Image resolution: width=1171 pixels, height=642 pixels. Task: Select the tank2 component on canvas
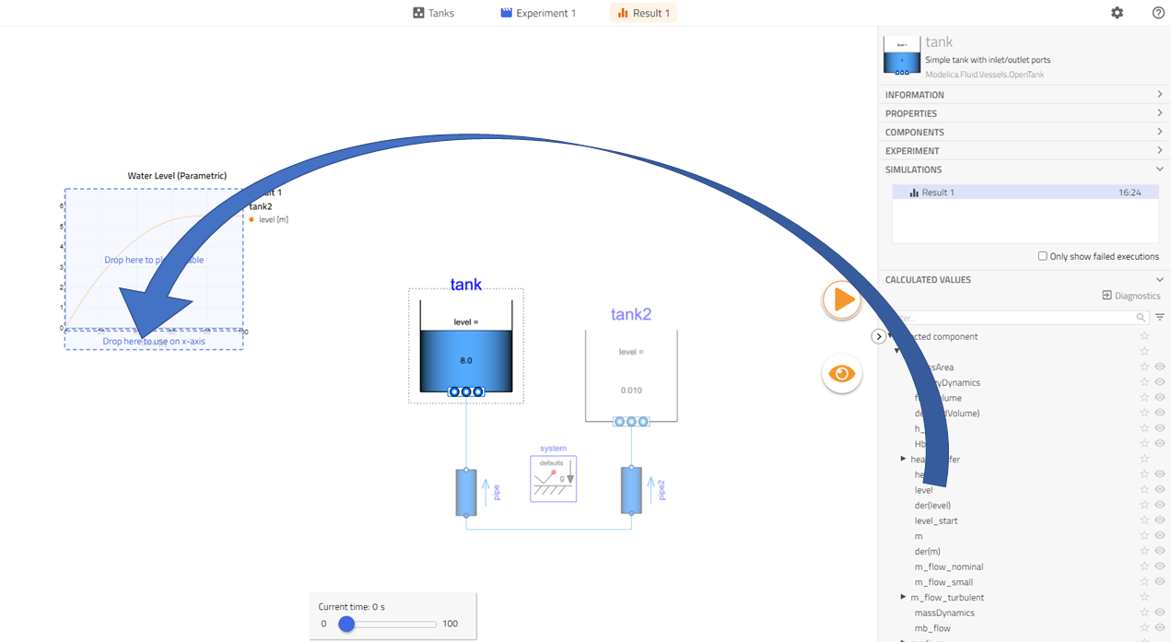[631, 376]
